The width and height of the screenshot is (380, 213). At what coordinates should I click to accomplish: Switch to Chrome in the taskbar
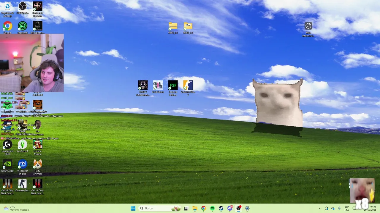(203, 208)
